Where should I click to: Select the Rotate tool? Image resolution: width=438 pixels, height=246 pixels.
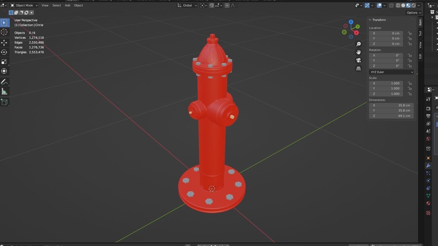click(x=4, y=52)
